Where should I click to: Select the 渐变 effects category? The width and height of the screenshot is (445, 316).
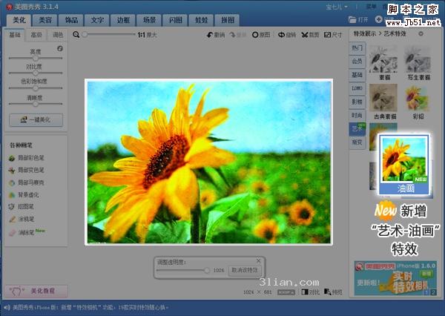(x=357, y=142)
